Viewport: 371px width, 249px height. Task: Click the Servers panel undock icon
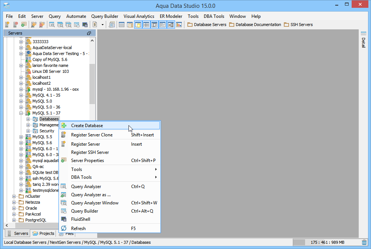pos(89,33)
